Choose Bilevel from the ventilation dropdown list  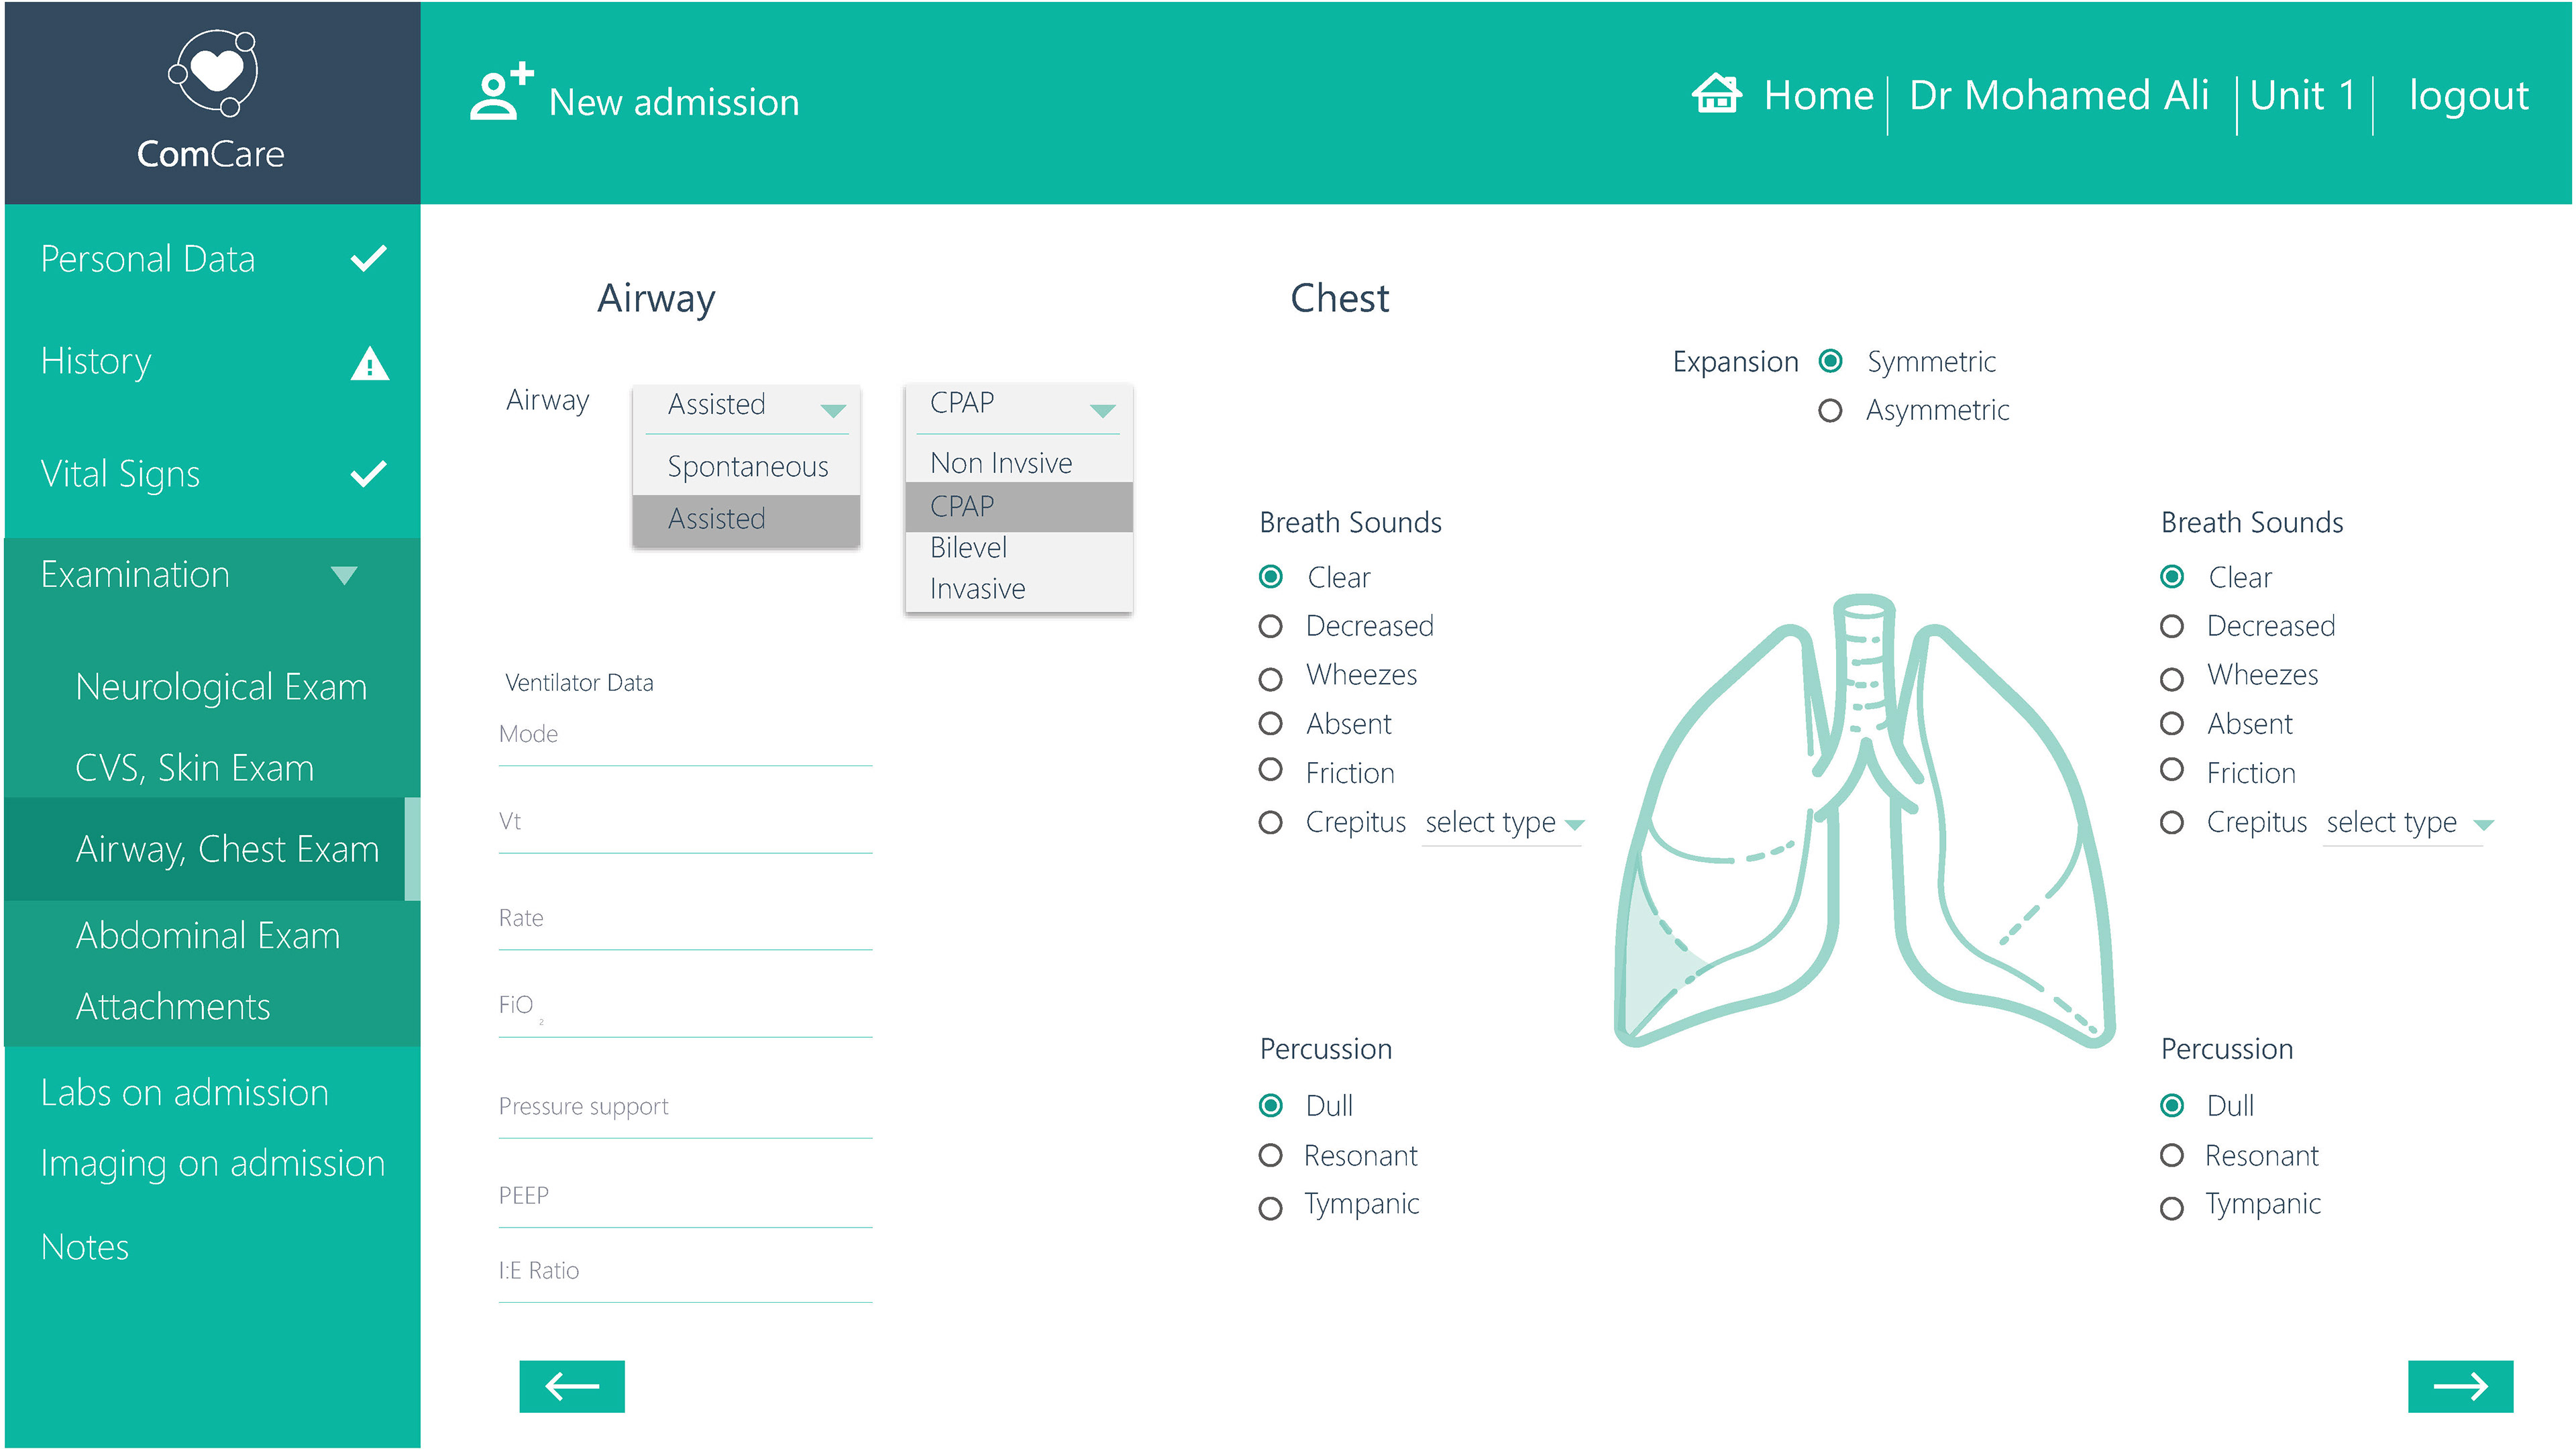point(968,548)
